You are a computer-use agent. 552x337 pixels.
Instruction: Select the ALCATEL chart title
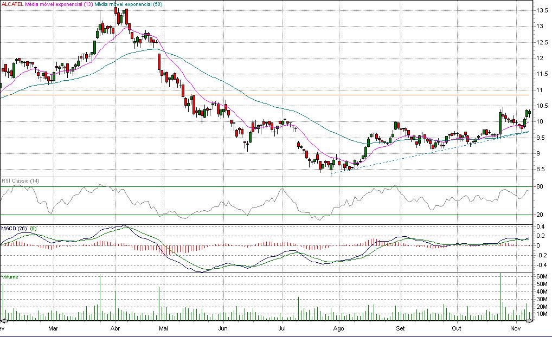click(12, 4)
